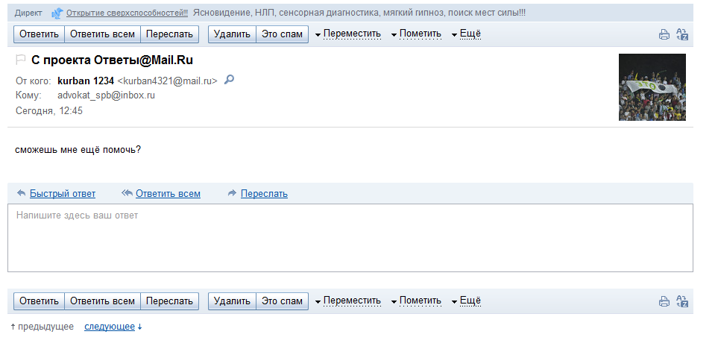
Task: Open the top Переместить dropdown
Action: 348,34
